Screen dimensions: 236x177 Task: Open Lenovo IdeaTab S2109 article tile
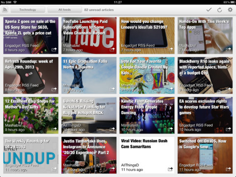(147, 35)
